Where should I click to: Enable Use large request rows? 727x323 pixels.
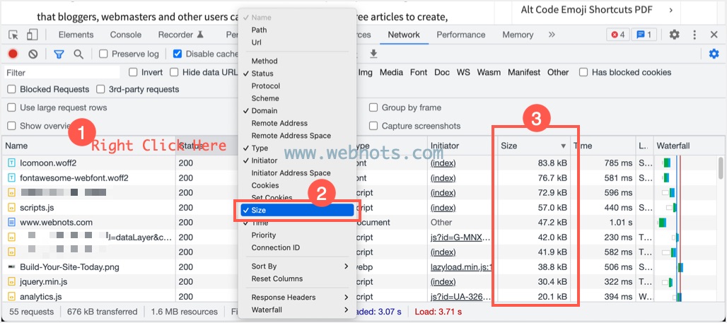coord(11,107)
